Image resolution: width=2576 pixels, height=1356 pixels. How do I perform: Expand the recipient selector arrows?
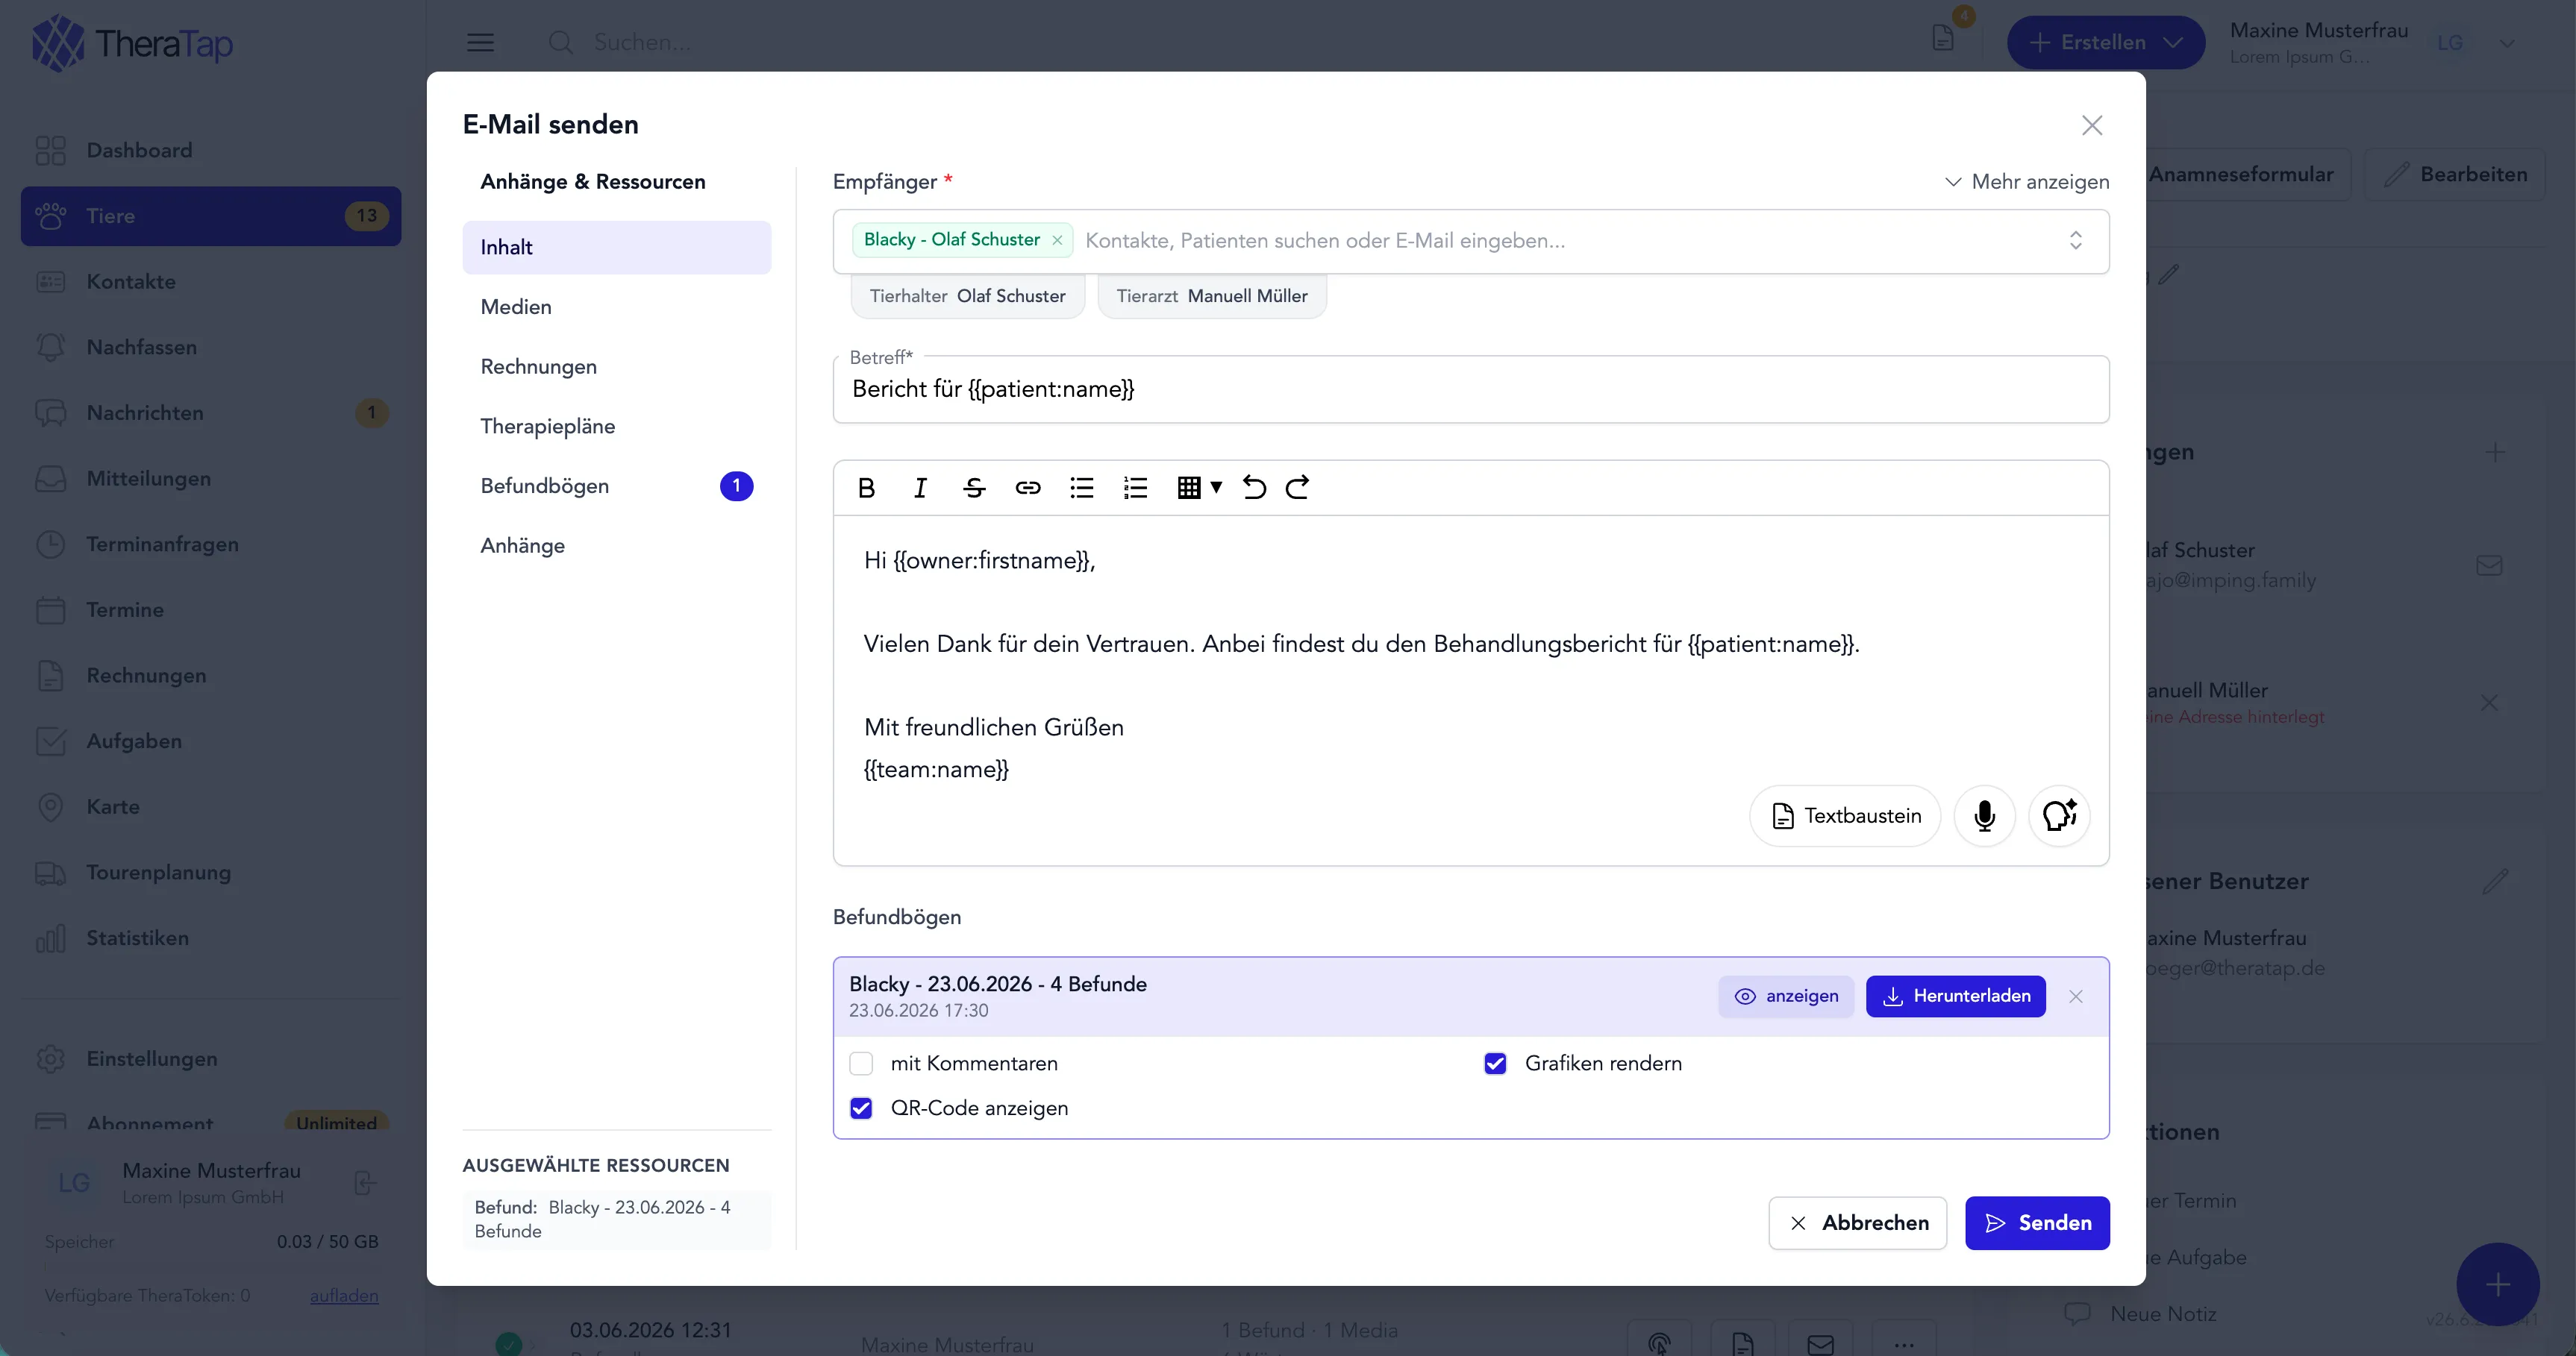click(2076, 240)
